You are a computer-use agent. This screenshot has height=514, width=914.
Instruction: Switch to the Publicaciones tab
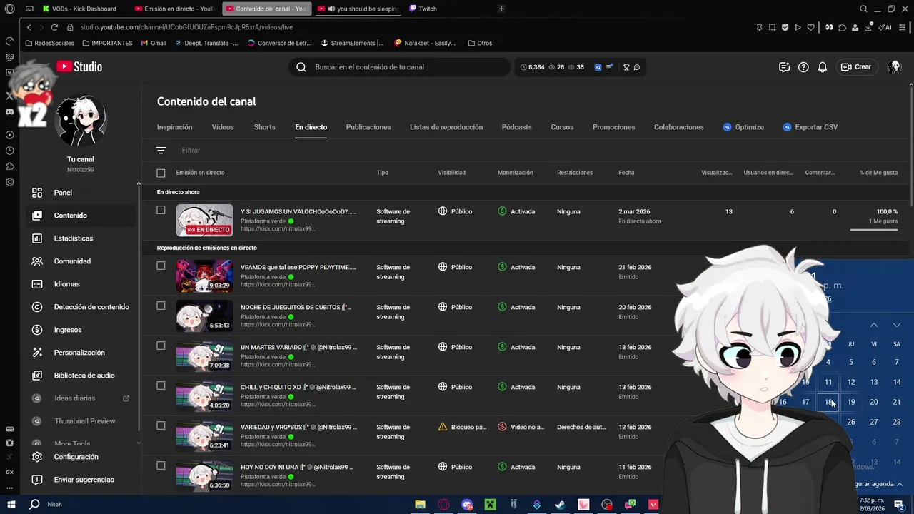pos(368,127)
